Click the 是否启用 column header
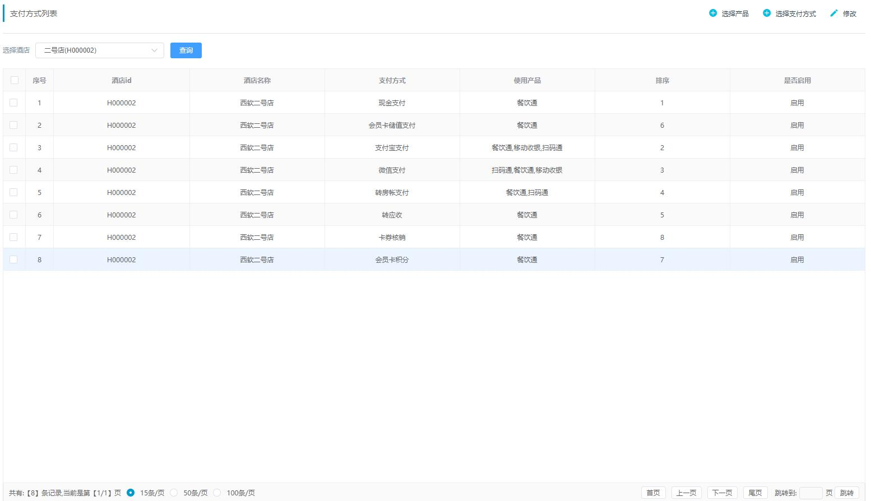This screenshot has height=501, width=871. (x=798, y=80)
